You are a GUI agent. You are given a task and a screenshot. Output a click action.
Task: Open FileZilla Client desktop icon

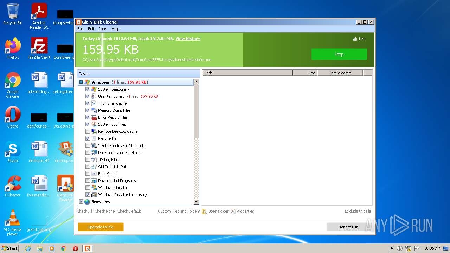click(x=39, y=48)
